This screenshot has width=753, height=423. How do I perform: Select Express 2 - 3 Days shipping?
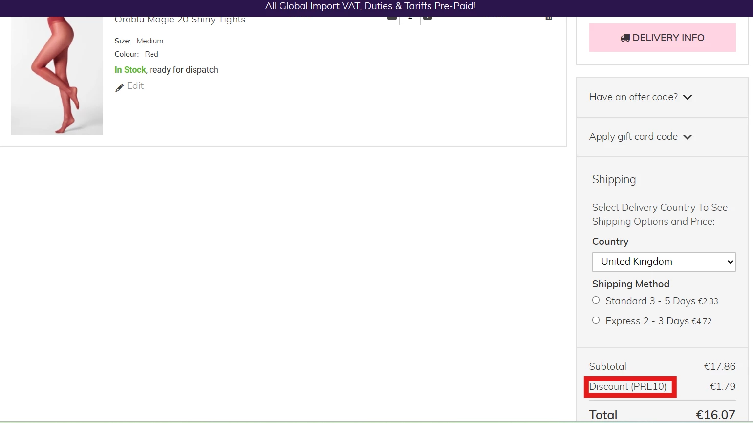click(x=596, y=320)
